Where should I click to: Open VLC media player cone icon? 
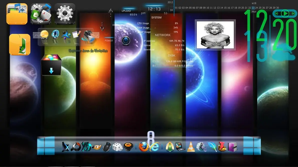pos(190,147)
